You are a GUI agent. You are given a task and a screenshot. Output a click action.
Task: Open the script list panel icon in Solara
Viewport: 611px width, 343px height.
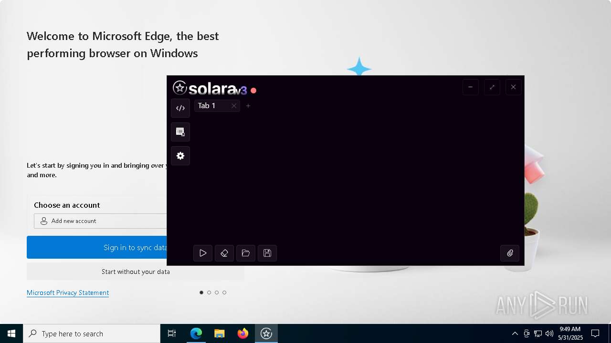(x=180, y=132)
